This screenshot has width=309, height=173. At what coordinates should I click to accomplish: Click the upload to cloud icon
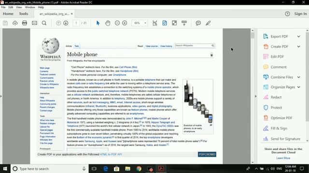15,23
